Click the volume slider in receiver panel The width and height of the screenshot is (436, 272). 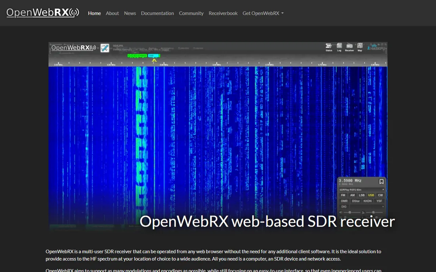point(352,212)
